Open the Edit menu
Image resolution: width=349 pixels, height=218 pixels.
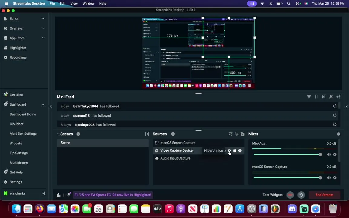click(x=62, y=4)
